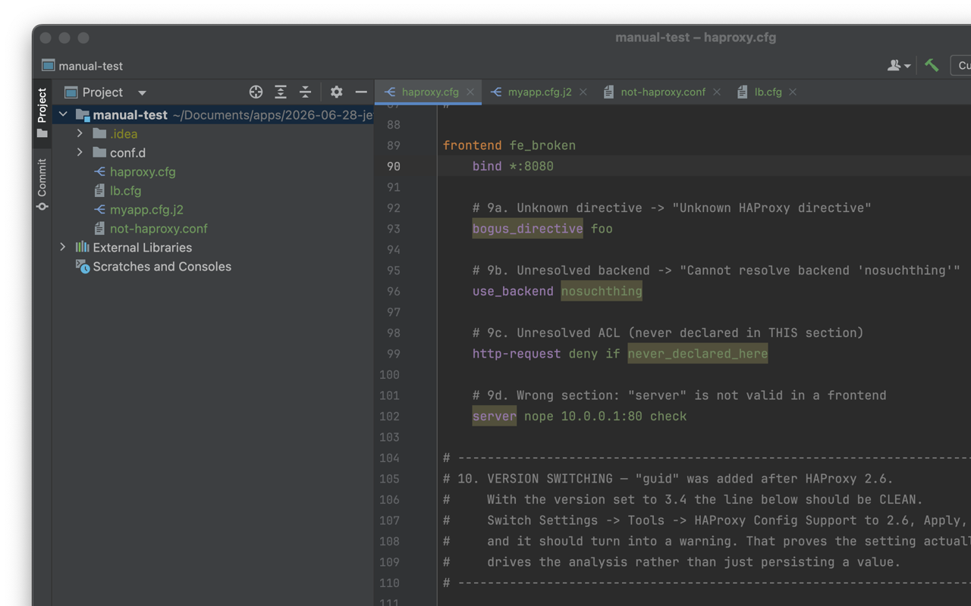Click the frontend keyword on line 89
Viewport: 971px width, 606px height.
tap(472, 145)
